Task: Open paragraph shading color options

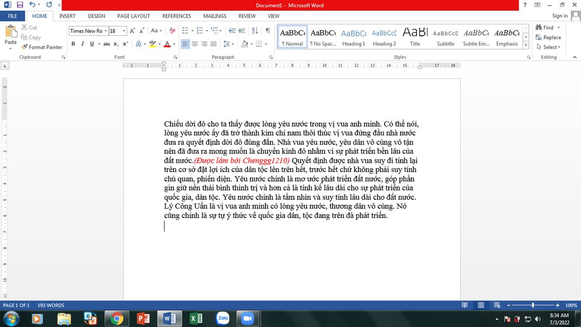Action: [x=251, y=44]
